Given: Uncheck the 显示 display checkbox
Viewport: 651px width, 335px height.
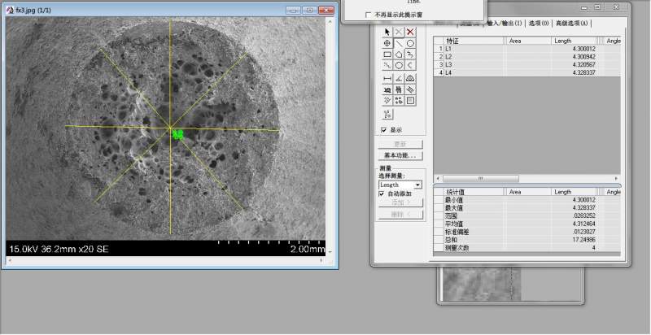Looking at the screenshot, I should pyautogui.click(x=383, y=130).
